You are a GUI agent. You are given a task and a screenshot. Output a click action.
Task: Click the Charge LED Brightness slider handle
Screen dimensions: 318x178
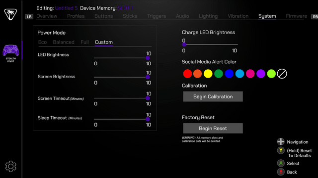[x=184, y=44]
